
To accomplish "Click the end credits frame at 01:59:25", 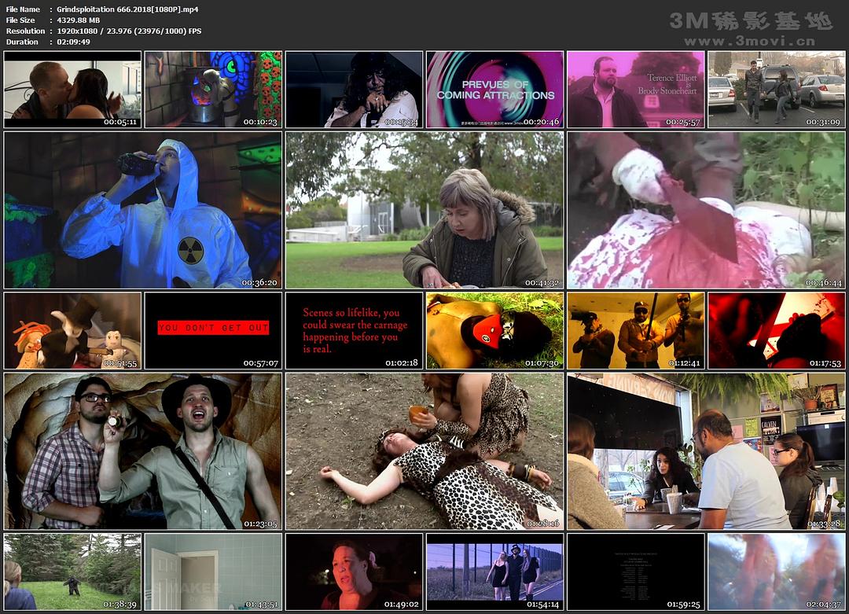I will point(635,572).
